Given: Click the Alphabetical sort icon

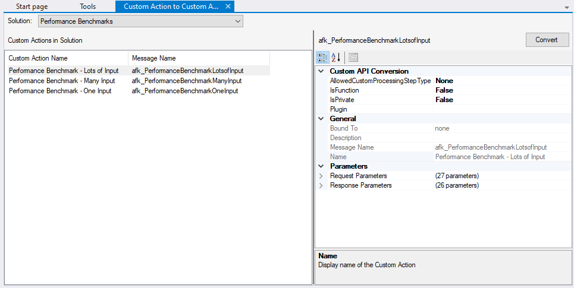Looking at the screenshot, I should tap(335, 58).
